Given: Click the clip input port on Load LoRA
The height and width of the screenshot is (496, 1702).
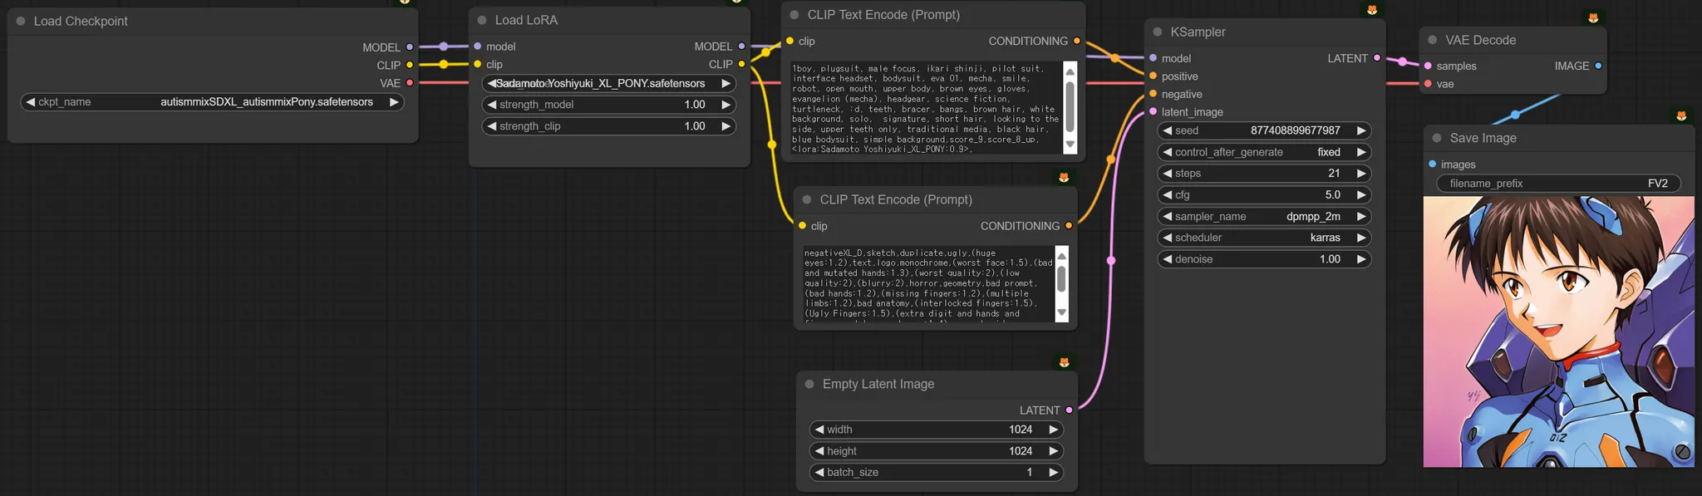Looking at the screenshot, I should coord(478,64).
